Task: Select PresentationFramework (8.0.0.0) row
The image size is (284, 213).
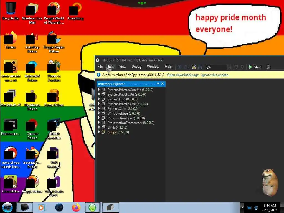Action: pos(131,123)
